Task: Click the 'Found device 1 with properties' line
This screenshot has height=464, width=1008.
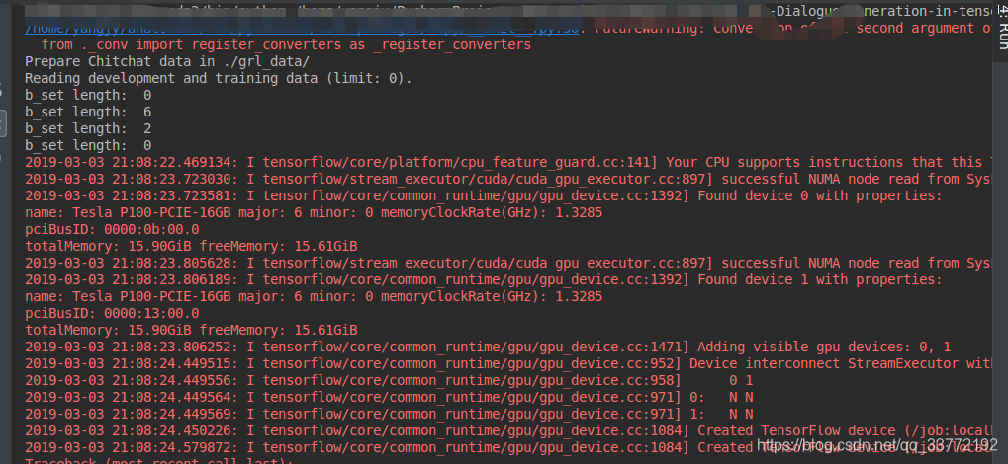Action: tap(484, 279)
